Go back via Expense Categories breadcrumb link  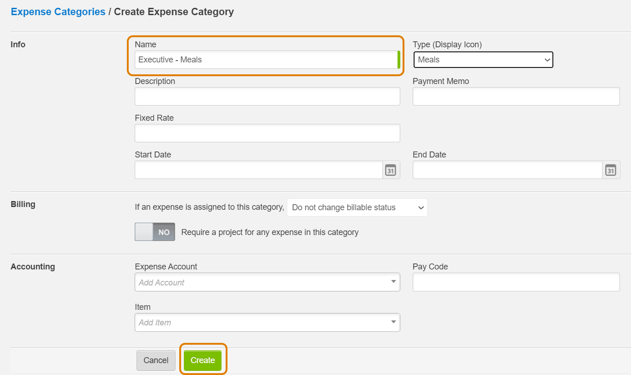click(58, 12)
